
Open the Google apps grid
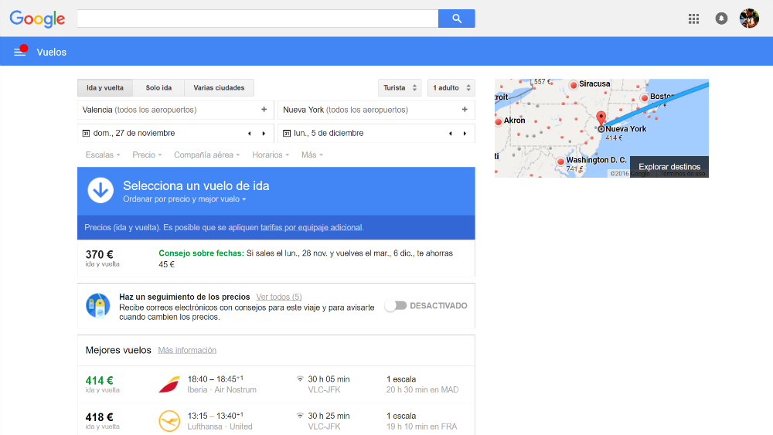693,19
